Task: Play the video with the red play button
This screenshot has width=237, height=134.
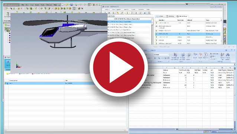Action: point(118,67)
